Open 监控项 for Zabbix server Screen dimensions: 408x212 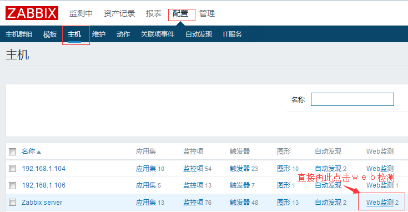coord(193,203)
